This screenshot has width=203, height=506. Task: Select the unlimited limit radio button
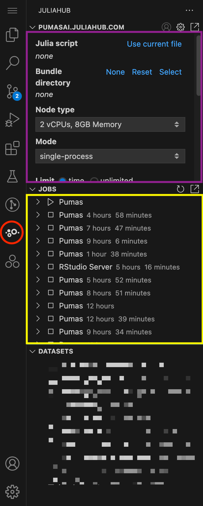point(94,180)
